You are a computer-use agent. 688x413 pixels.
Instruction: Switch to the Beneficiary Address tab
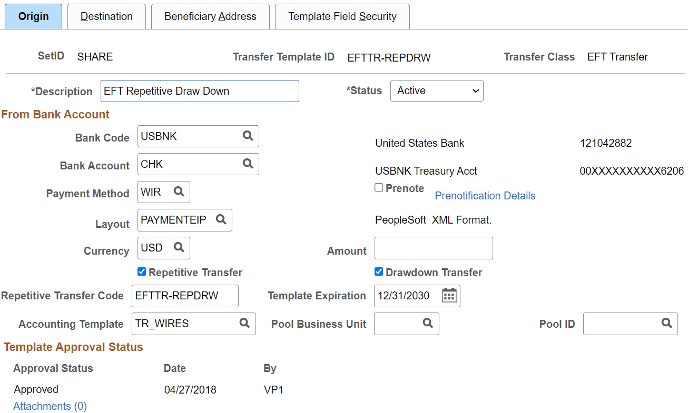click(210, 16)
